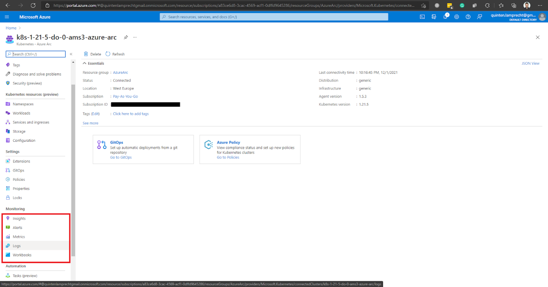Open portal settings gear
Screen dimensions: 548x287
click(456, 17)
